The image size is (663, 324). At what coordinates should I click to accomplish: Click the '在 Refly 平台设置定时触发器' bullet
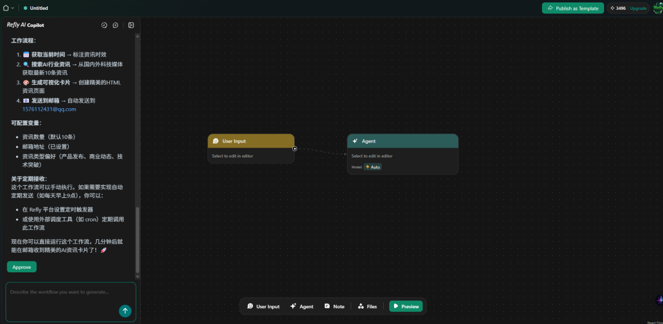(x=58, y=210)
